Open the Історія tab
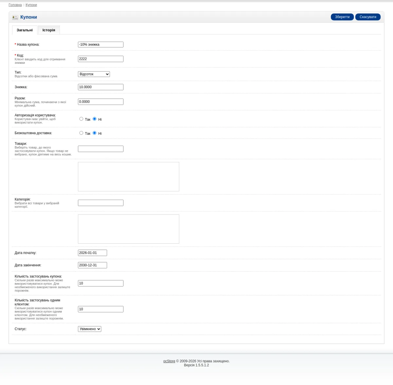 pyautogui.click(x=49, y=30)
